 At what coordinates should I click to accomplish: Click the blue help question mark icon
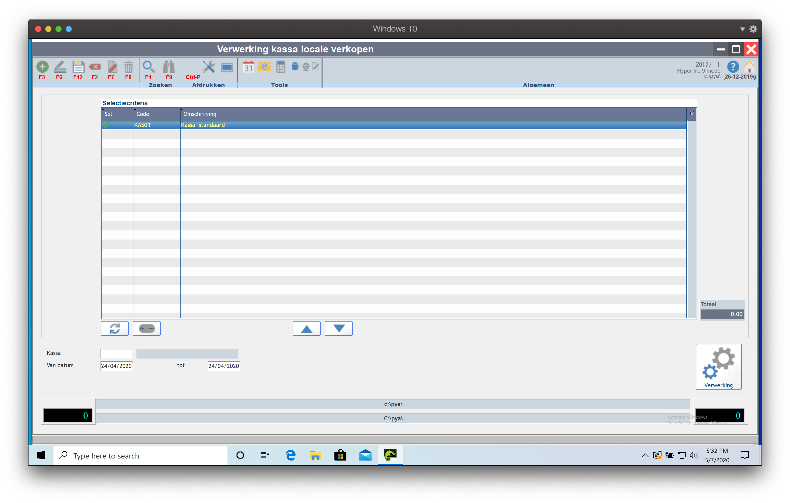click(733, 67)
